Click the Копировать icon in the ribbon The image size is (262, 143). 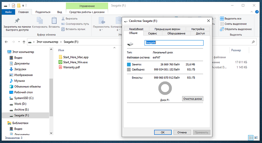click(40, 21)
